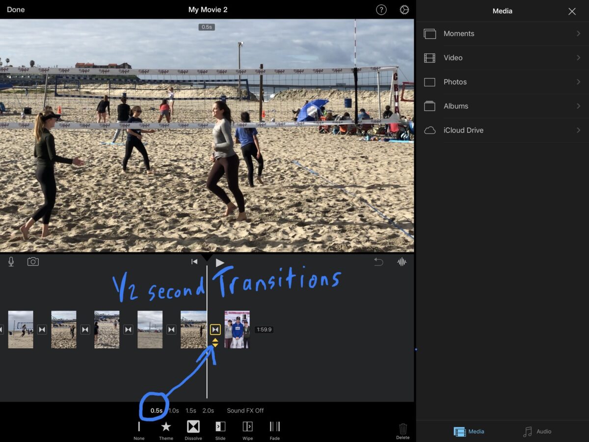Tap Done to finish editing My Movie 2
Viewport: 589px width, 442px height.
pyautogui.click(x=15, y=9)
